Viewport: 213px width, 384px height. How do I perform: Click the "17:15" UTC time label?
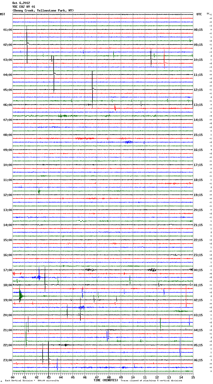198,165
